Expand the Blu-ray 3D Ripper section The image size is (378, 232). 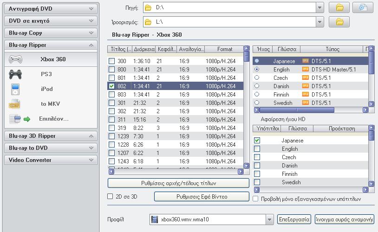51,136
